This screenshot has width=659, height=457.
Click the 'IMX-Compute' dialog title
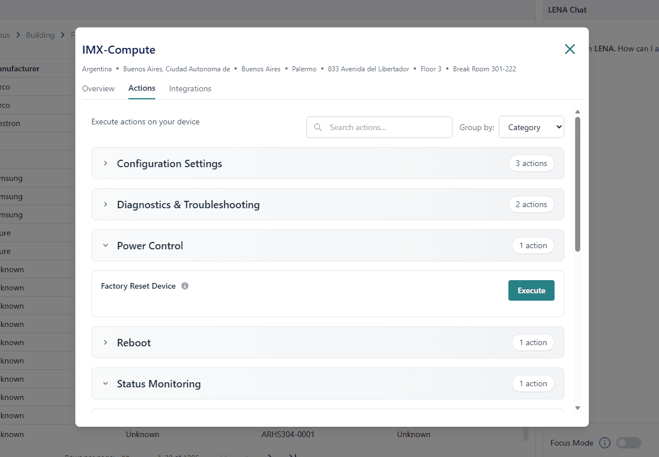[x=119, y=50]
